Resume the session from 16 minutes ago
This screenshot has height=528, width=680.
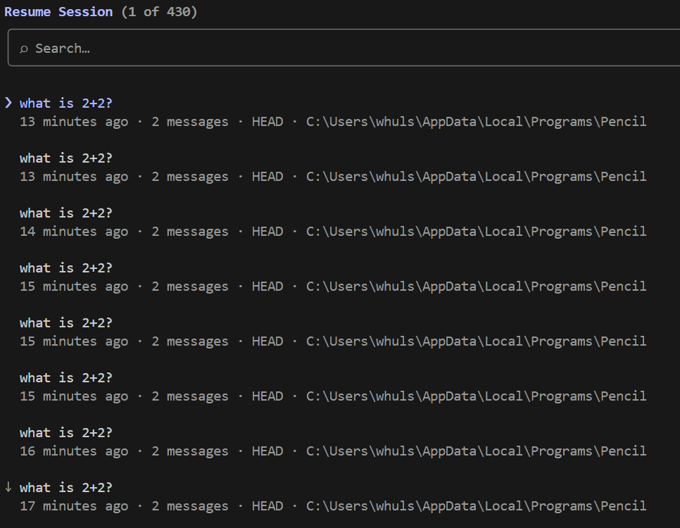[66, 433]
